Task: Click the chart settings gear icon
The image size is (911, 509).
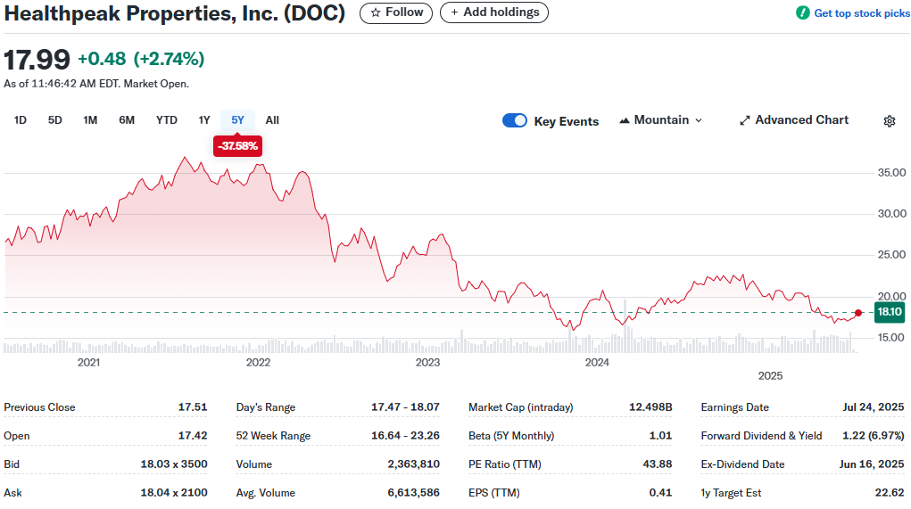Action: click(889, 120)
